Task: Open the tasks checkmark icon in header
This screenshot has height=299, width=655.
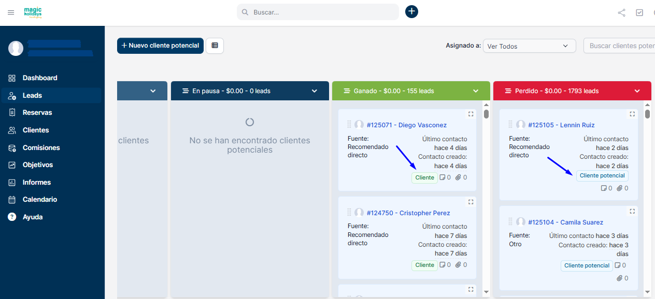Action: point(639,13)
